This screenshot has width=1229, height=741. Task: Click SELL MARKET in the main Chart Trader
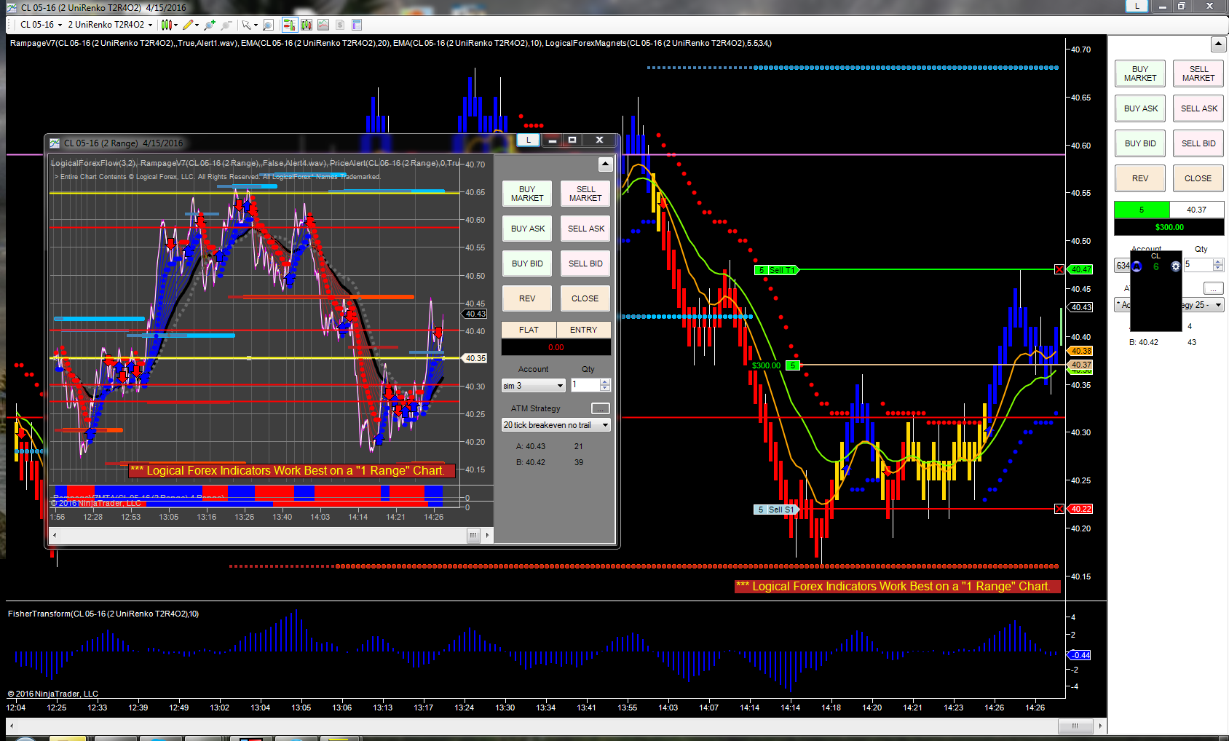point(1198,74)
